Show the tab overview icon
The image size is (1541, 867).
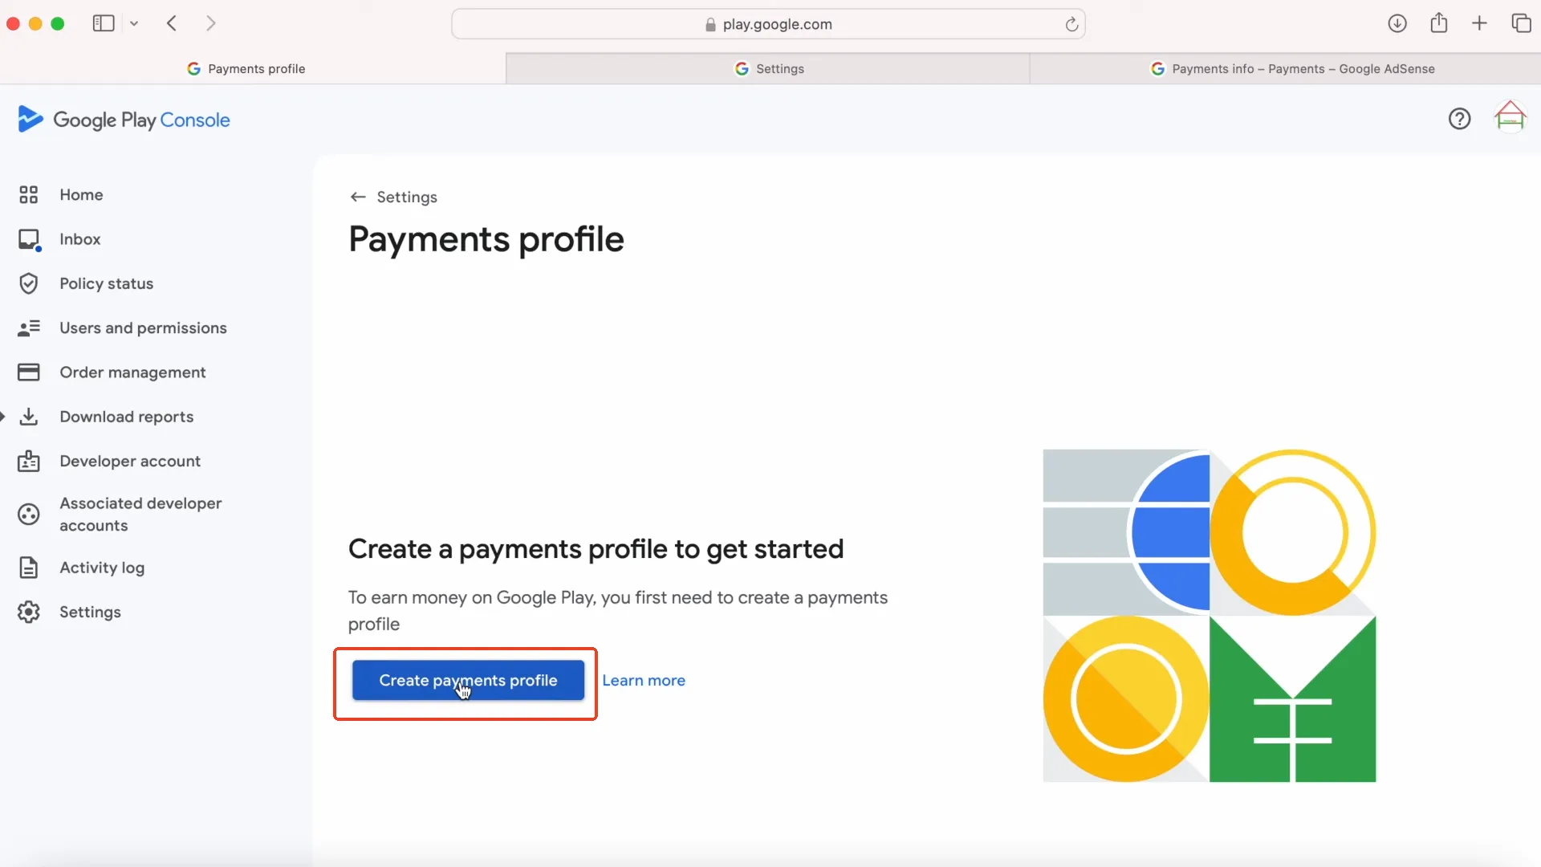1521,23
